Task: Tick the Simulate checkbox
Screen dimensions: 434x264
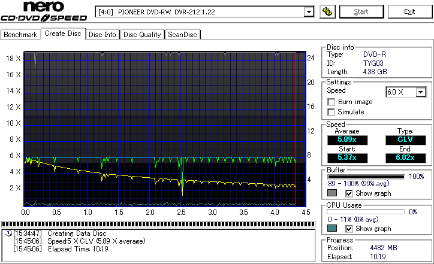Action: [x=331, y=112]
